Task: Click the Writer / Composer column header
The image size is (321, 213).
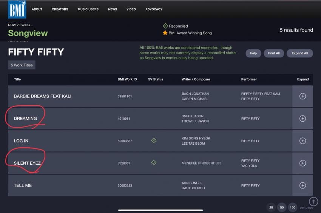Action: pyautogui.click(x=196, y=79)
